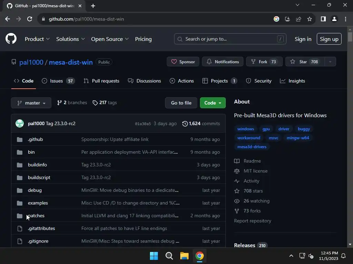The image size is (353, 264).
Task: Click the browser address bar URL
Action: [87, 19]
